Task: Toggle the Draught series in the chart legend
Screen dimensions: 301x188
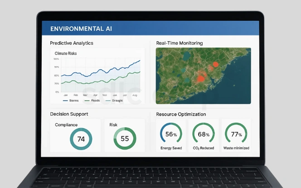Action: (117, 101)
